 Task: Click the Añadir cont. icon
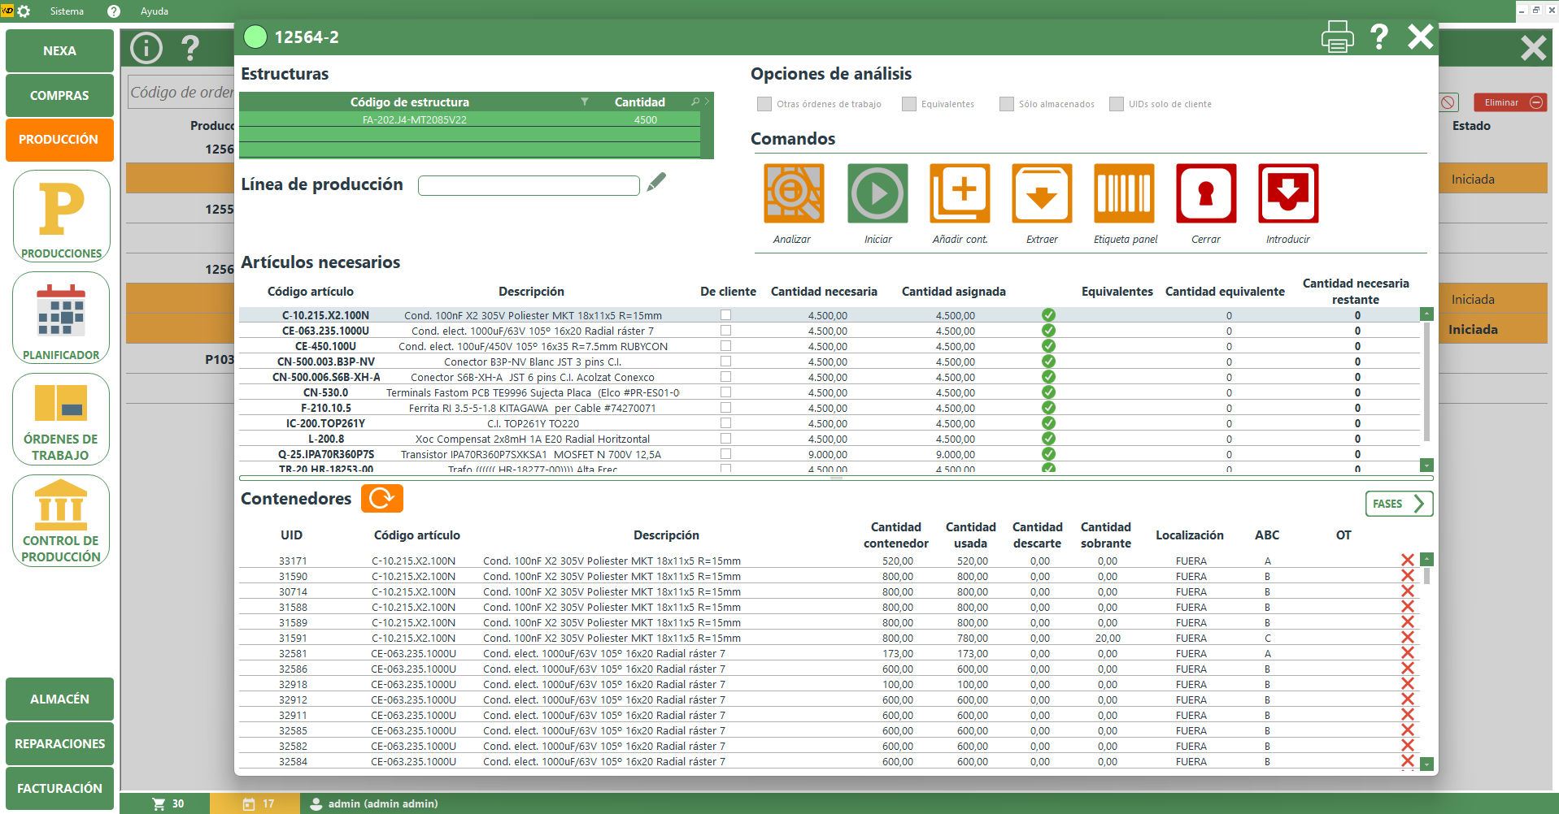[x=960, y=193]
